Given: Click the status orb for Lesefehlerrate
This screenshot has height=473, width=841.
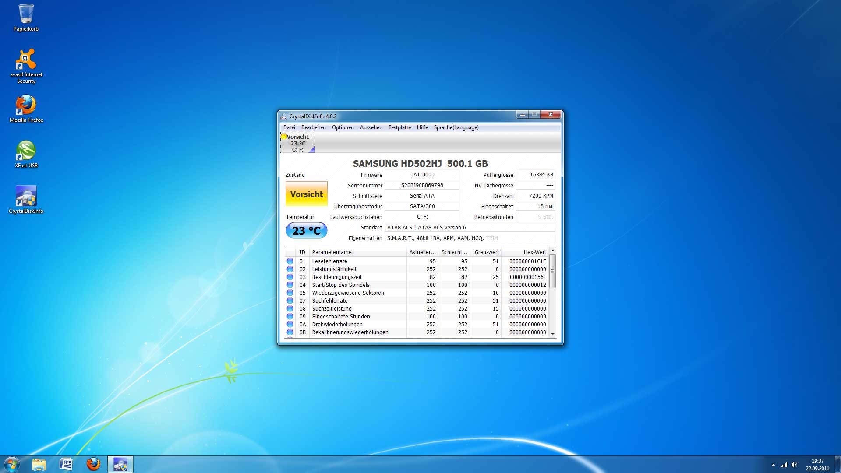Looking at the screenshot, I should 290,261.
